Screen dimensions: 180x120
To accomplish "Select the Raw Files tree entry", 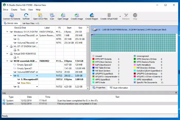I will (x=26, y=83).
